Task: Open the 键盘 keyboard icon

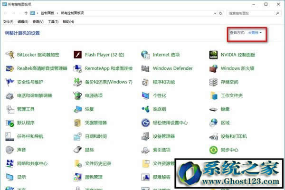Action: (214, 109)
